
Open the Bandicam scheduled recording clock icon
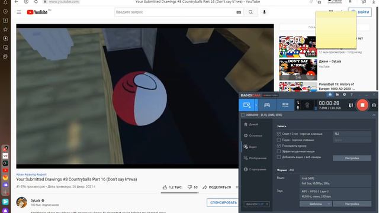(x=345, y=95)
